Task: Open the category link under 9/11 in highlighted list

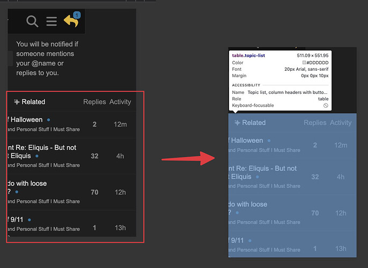Action: coord(264,250)
